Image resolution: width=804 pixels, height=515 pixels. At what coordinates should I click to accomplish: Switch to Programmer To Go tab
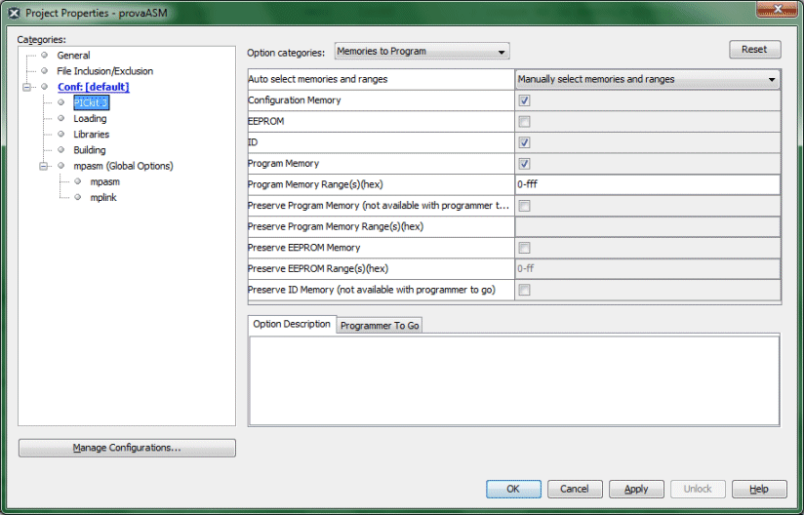pos(380,326)
